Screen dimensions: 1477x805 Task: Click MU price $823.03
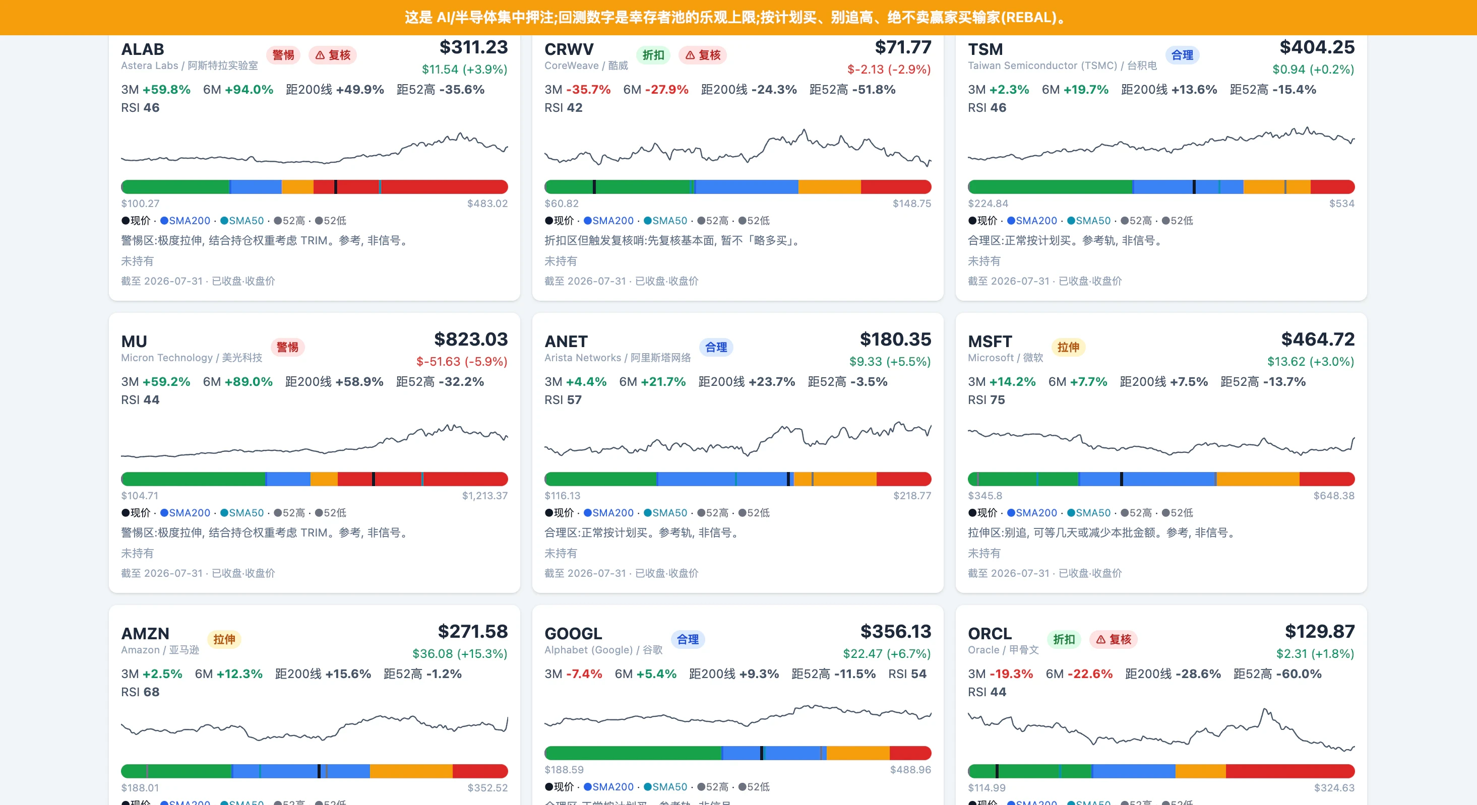(x=471, y=339)
